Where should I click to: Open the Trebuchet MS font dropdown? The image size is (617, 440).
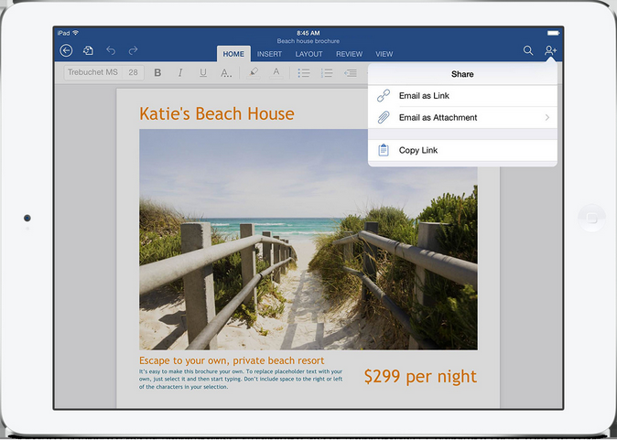tap(92, 73)
